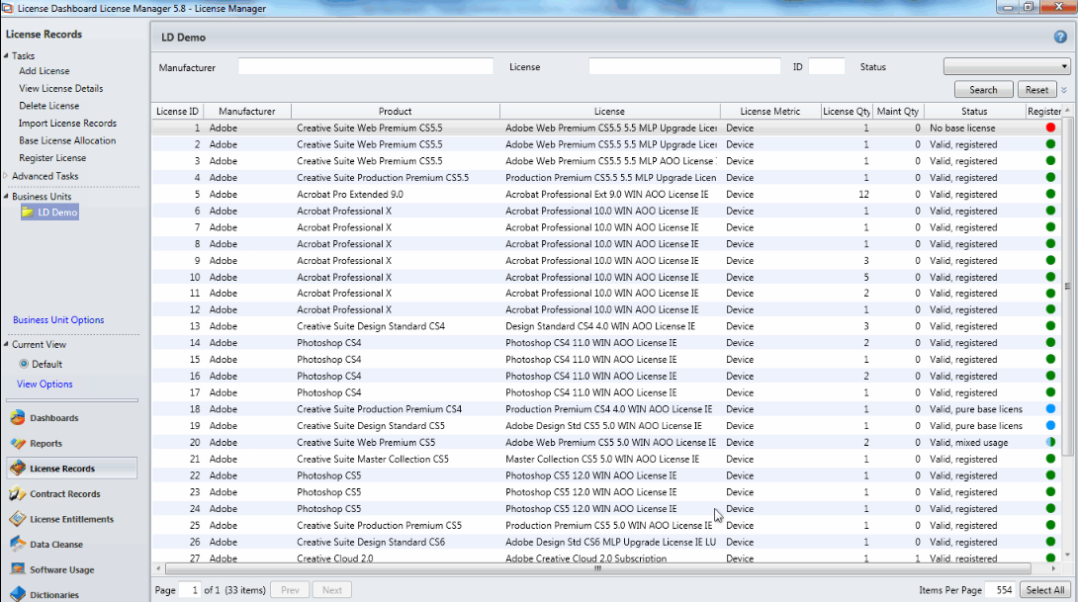Select the Default view radio button
Image resolution: width=1078 pixels, height=602 pixels.
coord(24,364)
